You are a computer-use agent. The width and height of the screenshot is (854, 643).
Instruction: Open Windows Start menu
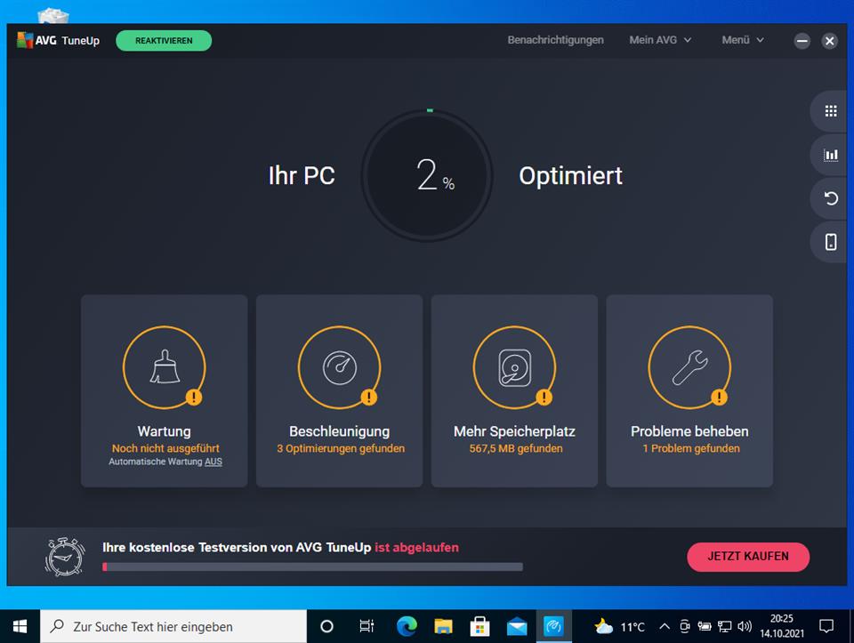(20, 627)
